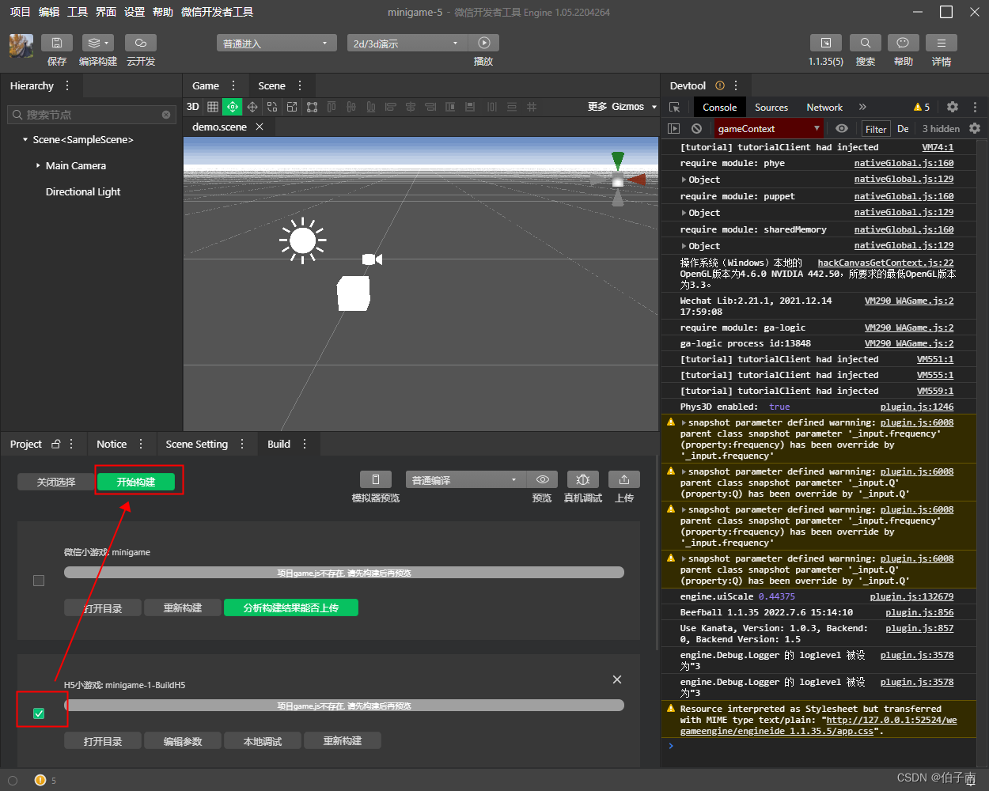Select the rotate tool icon

point(272,107)
